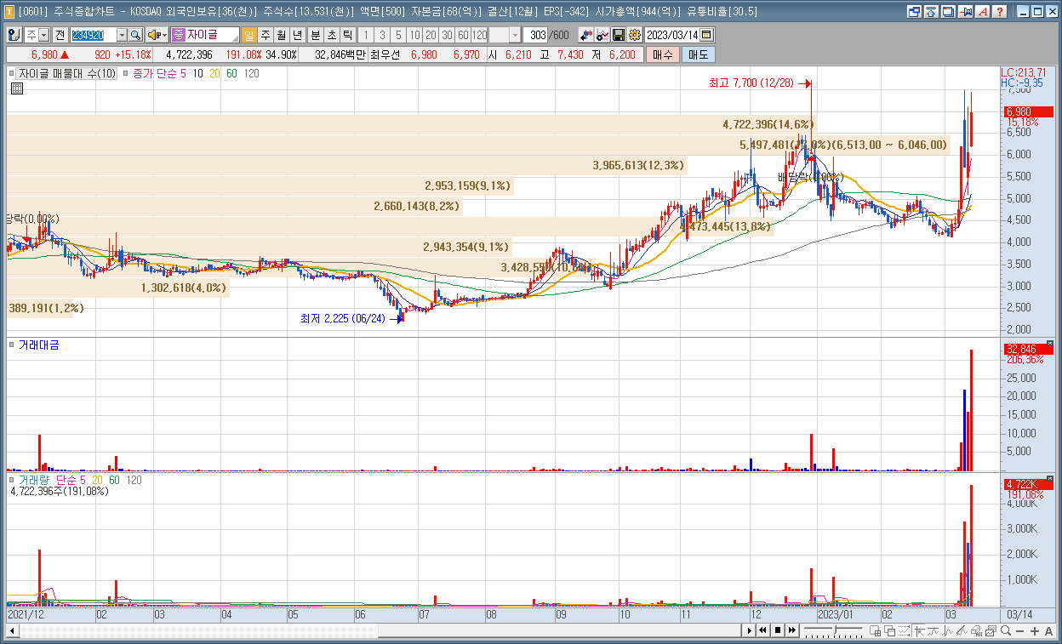Click the diagonal line drawing tool icon
This screenshot has height=644, width=1062.
tap(962, 630)
